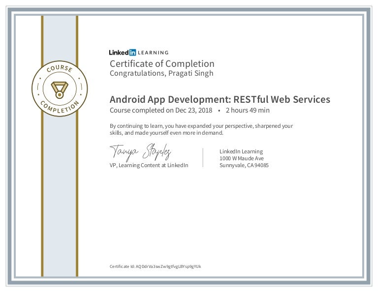Screen dimensions: 378x292
Task: Click the light blue ribbon below the seal
Action: tap(59, 197)
